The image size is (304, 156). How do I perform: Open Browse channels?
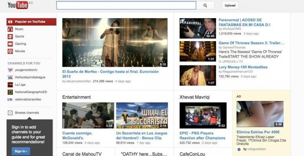coord(27,113)
